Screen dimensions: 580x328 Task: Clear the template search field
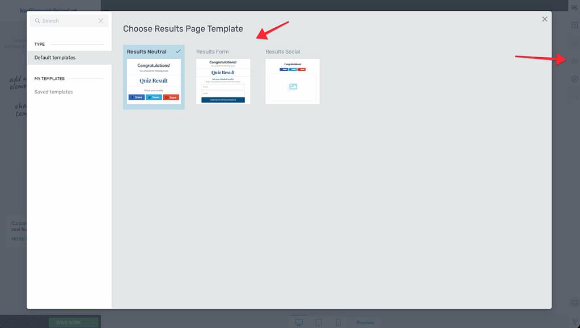[100, 21]
